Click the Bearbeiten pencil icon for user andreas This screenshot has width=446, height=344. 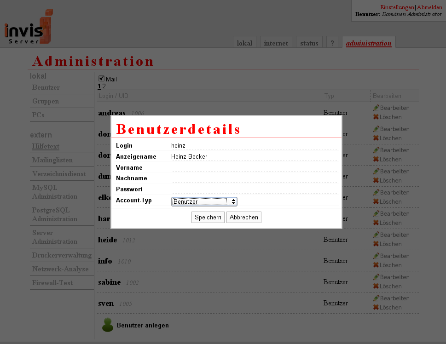point(375,108)
